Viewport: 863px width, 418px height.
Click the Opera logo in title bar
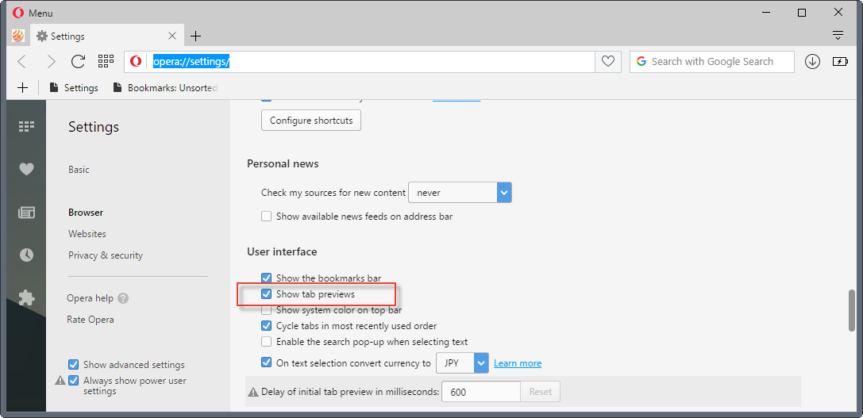tap(18, 13)
